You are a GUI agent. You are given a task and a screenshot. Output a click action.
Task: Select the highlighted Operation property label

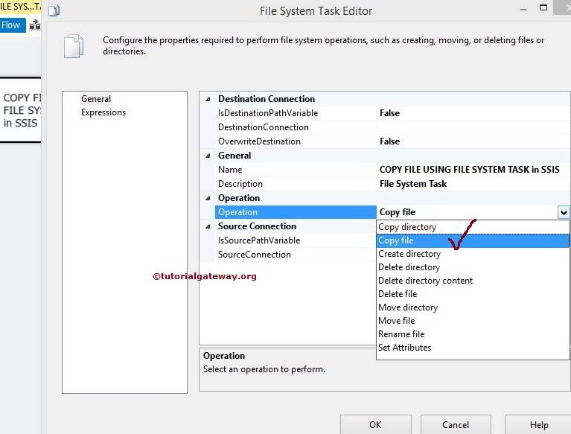(x=296, y=212)
